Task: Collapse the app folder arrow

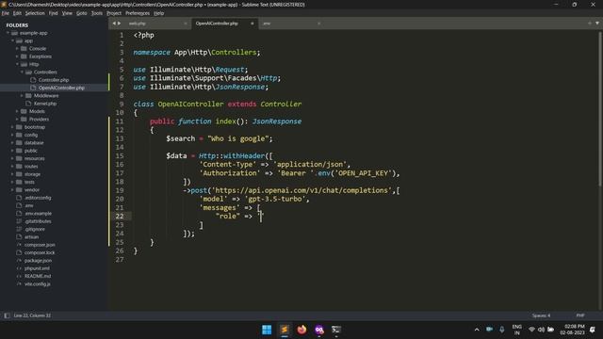Action: [12, 40]
